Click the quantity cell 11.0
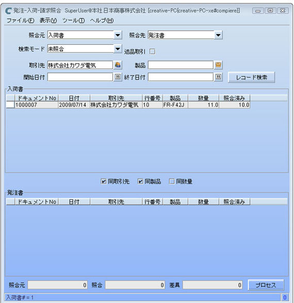This screenshot has width=294, height=303. pos(203,105)
